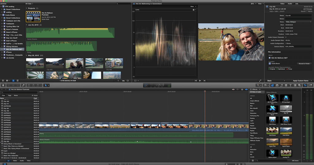314x165 pixels.
Task: Open the Retime speed menu icon
Action: [x=266, y=85]
